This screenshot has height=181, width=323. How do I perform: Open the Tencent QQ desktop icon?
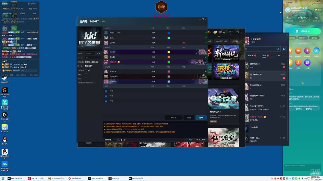click(x=5, y=140)
